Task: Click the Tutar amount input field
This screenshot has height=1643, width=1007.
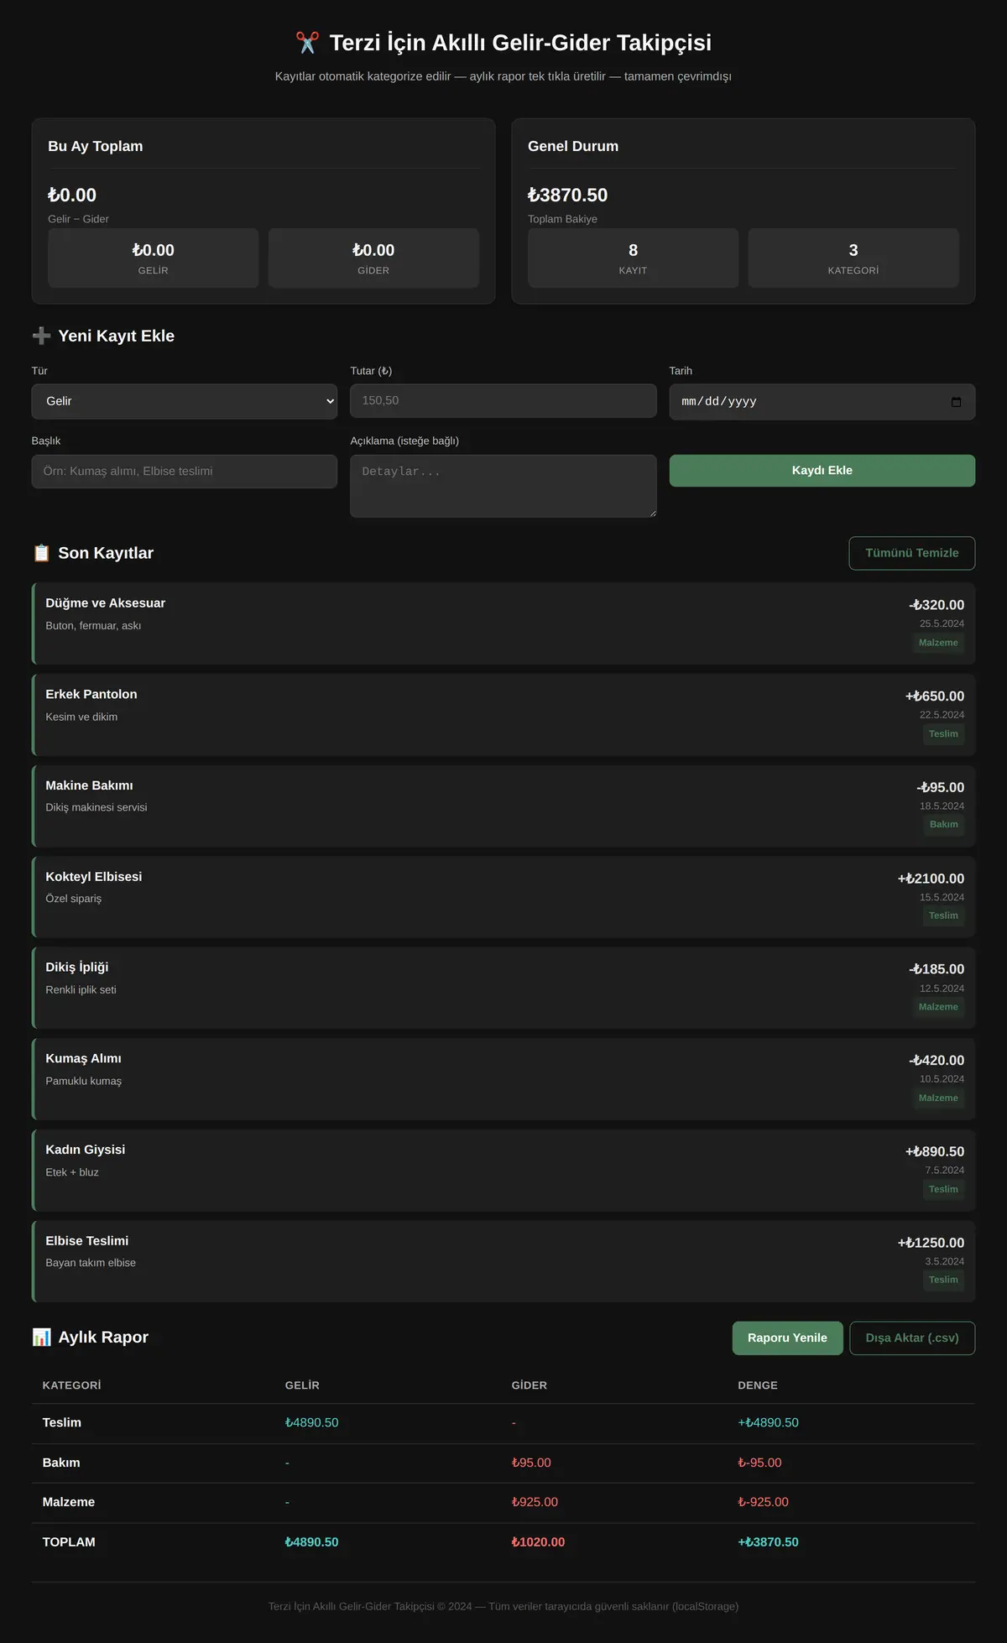Action: [x=503, y=401]
